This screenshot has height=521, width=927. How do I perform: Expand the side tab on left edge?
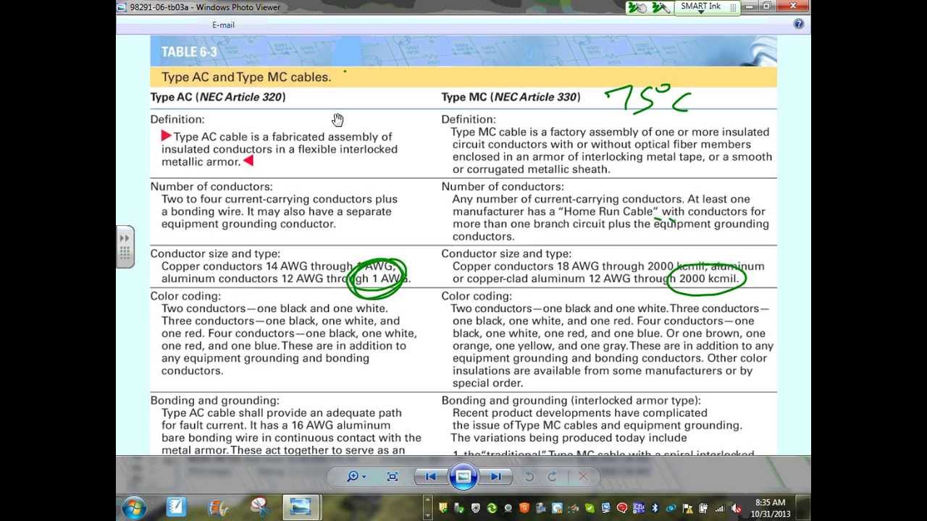tap(125, 247)
